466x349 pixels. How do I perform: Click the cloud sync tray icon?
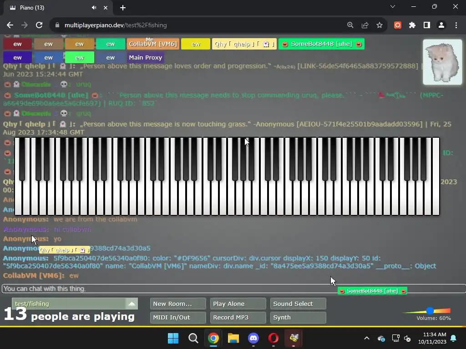click(x=381, y=338)
